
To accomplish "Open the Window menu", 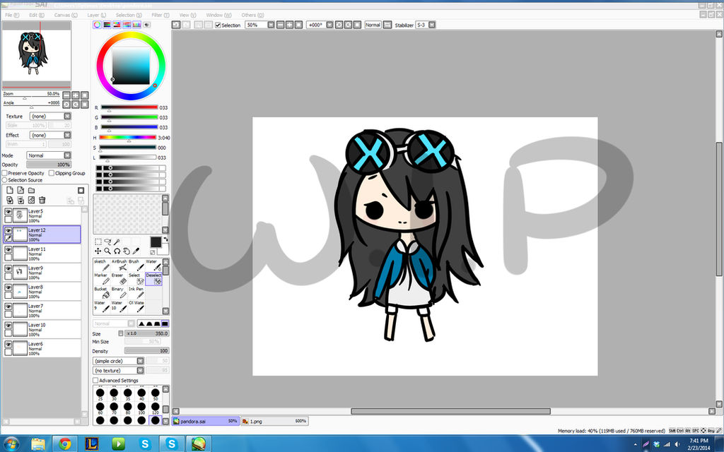I will (219, 16).
